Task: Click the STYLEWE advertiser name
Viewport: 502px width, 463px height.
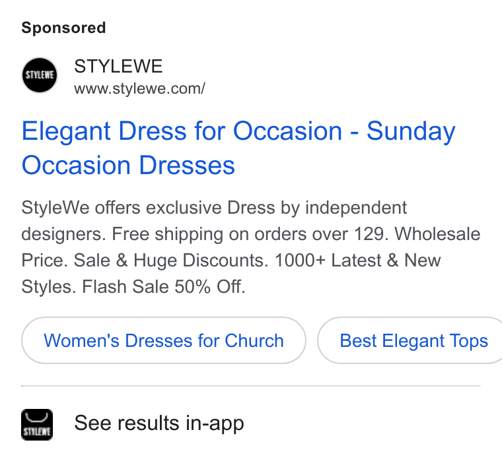Action: (118, 66)
